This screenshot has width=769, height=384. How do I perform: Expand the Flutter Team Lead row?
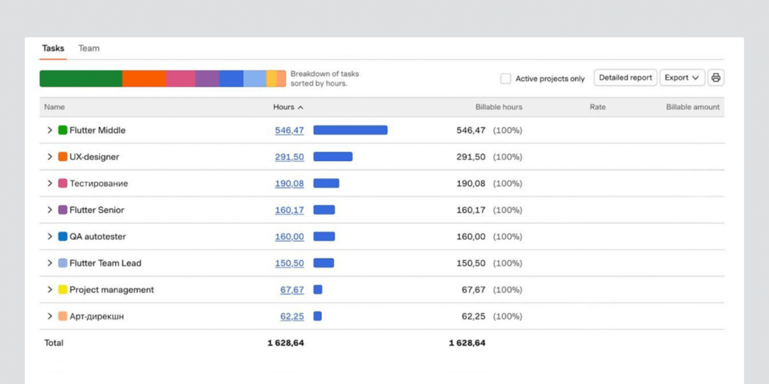pos(50,263)
